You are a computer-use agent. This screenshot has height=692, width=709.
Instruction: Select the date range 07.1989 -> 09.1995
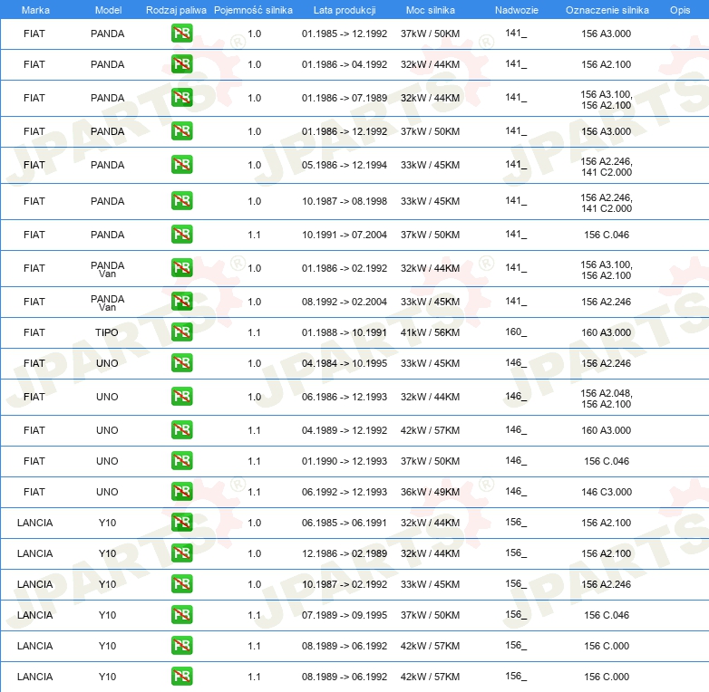click(345, 615)
